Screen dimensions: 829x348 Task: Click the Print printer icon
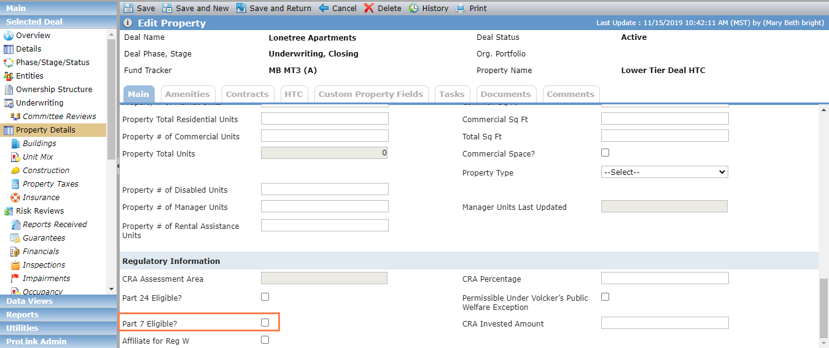click(x=461, y=8)
